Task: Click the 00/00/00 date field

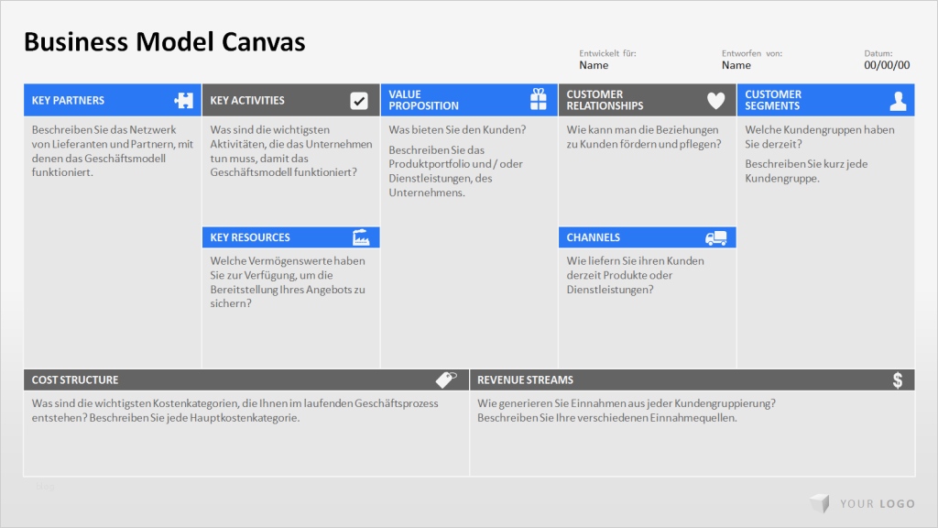Action: (x=887, y=65)
